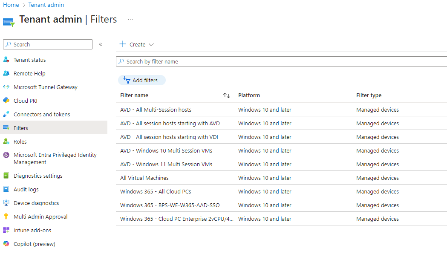Navigate to Home via breadcrumb
This screenshot has width=447, height=254.
coord(11,5)
